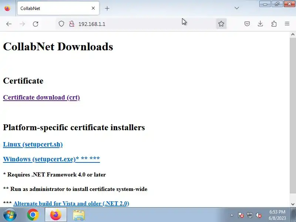
Task: Open the Extensions puzzle icon
Action: point(274,24)
